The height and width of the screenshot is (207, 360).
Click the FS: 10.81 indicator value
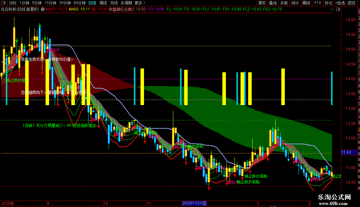click(192, 10)
